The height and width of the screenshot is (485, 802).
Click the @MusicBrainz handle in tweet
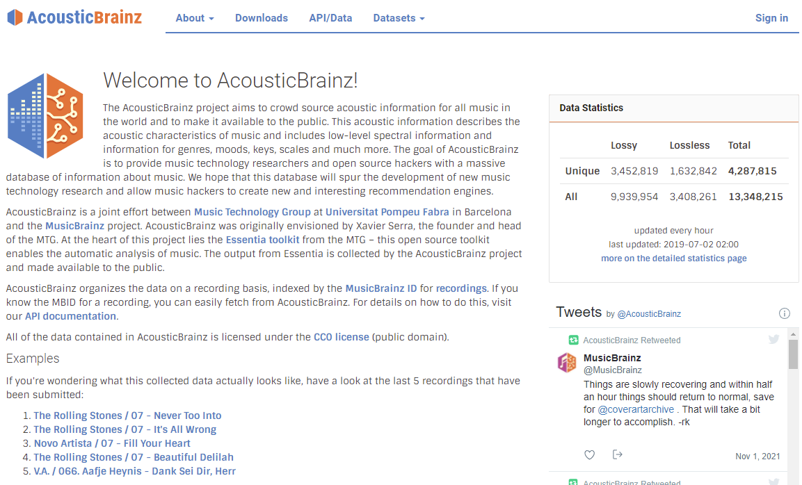point(612,370)
